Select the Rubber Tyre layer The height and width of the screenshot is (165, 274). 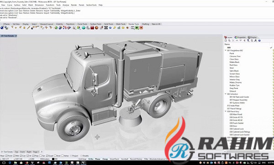pyautogui.click(x=235, y=85)
